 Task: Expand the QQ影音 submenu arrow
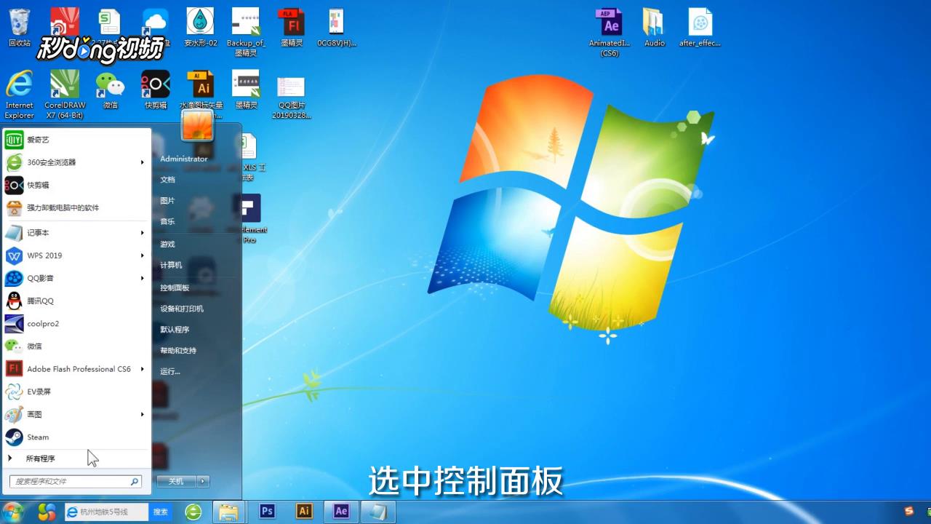pyautogui.click(x=143, y=278)
